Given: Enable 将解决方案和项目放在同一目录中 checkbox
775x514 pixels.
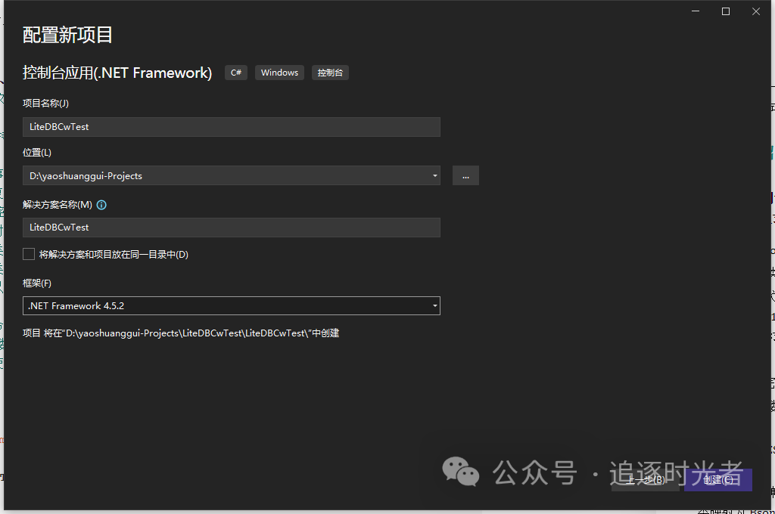Looking at the screenshot, I should pyautogui.click(x=28, y=254).
